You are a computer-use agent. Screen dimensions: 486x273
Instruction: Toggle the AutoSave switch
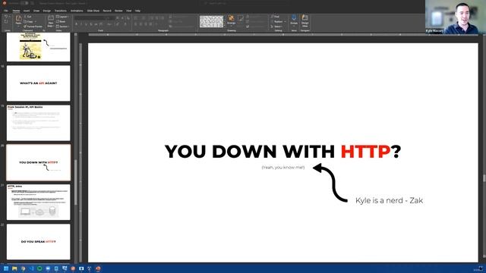point(24,3)
